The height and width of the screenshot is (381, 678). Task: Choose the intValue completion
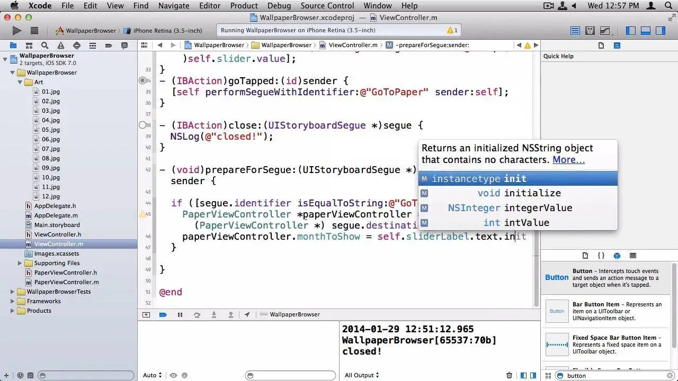pos(518,223)
